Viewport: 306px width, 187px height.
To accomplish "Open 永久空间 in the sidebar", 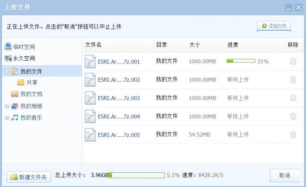I will pyautogui.click(x=24, y=58).
